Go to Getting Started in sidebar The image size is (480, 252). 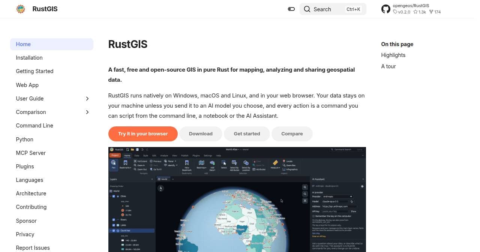tap(34, 71)
